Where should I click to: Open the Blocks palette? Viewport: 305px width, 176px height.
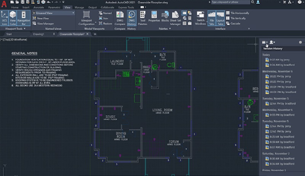coord(165,16)
